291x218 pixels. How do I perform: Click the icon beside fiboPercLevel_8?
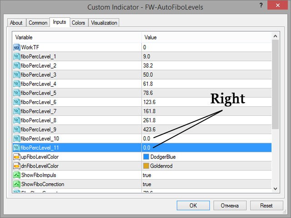click(16, 120)
